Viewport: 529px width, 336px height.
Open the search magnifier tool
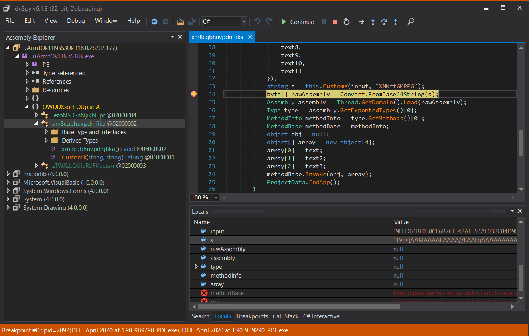click(411, 22)
